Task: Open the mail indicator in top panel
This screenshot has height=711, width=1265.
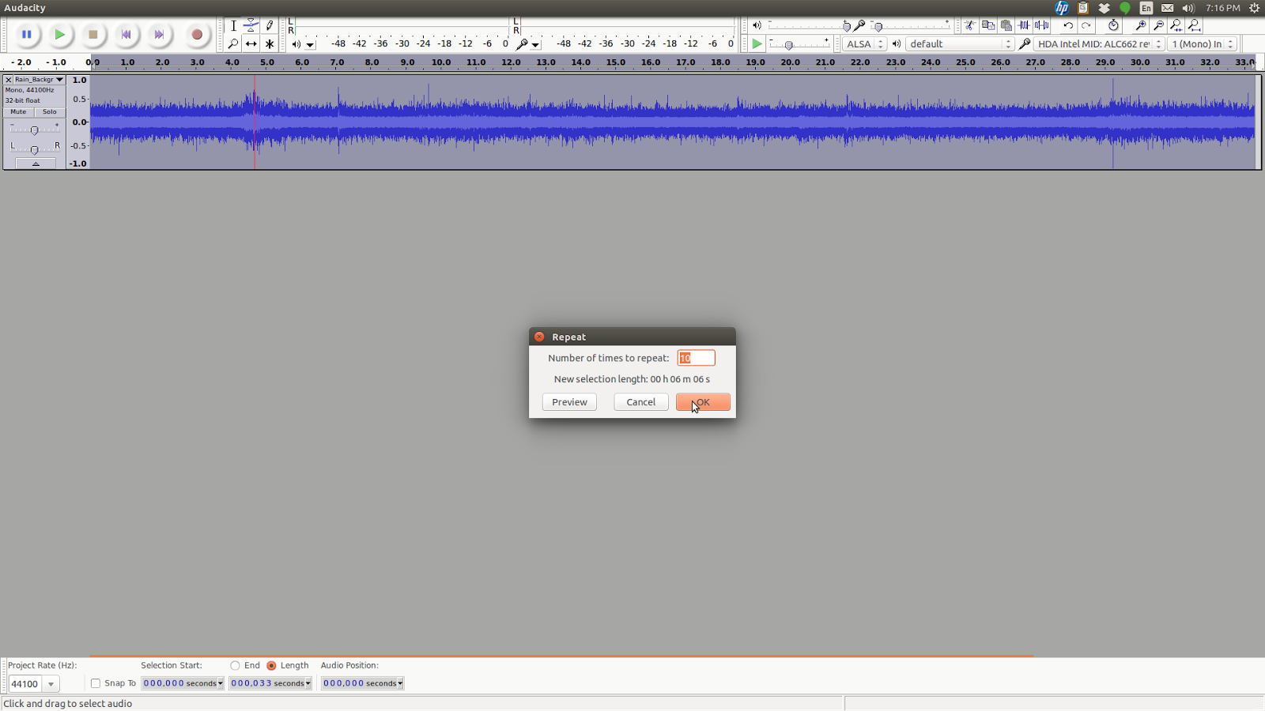Action: tap(1167, 8)
